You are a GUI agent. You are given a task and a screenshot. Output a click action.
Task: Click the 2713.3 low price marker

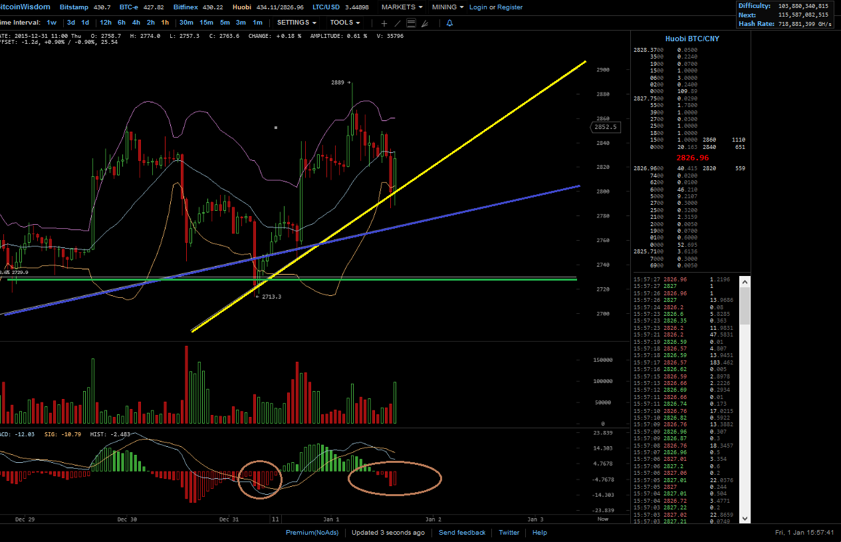click(x=269, y=297)
